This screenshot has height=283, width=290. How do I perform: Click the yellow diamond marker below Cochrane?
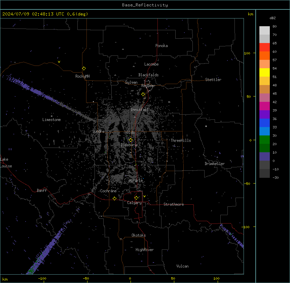114,198
